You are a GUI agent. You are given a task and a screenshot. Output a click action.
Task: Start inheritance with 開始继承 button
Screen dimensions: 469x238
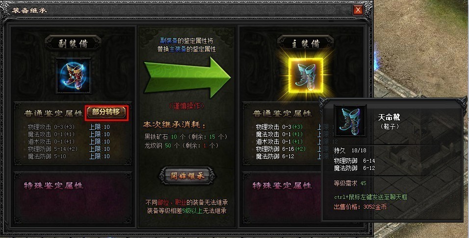coord(187,175)
